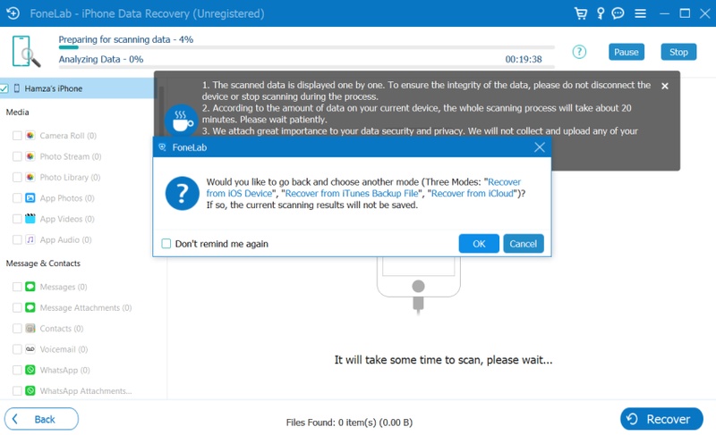The height and width of the screenshot is (435, 716).
Task: Click Cancel in the FoneLab dialog
Action: 524,244
